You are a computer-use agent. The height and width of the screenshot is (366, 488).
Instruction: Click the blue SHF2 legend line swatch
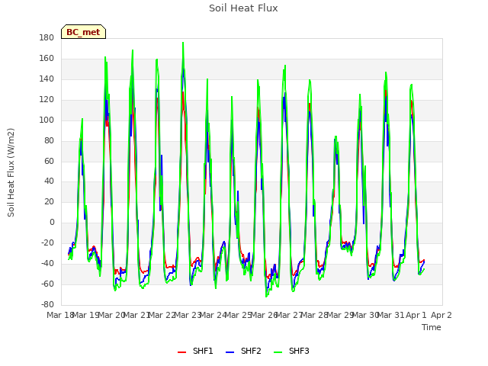[230, 352]
